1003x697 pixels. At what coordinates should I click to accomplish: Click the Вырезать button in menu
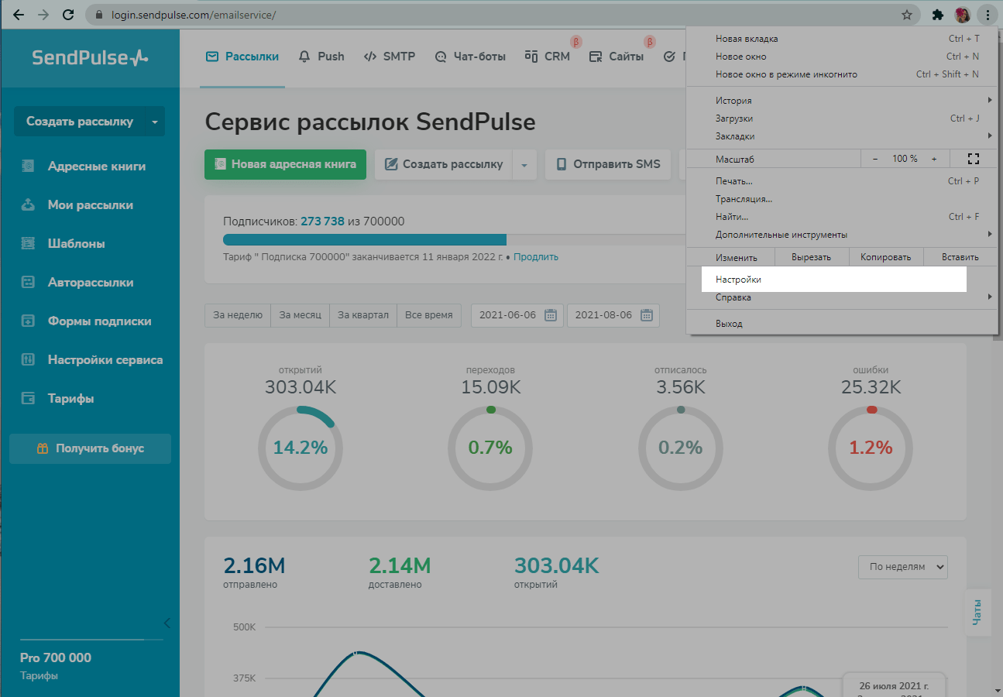click(x=812, y=257)
